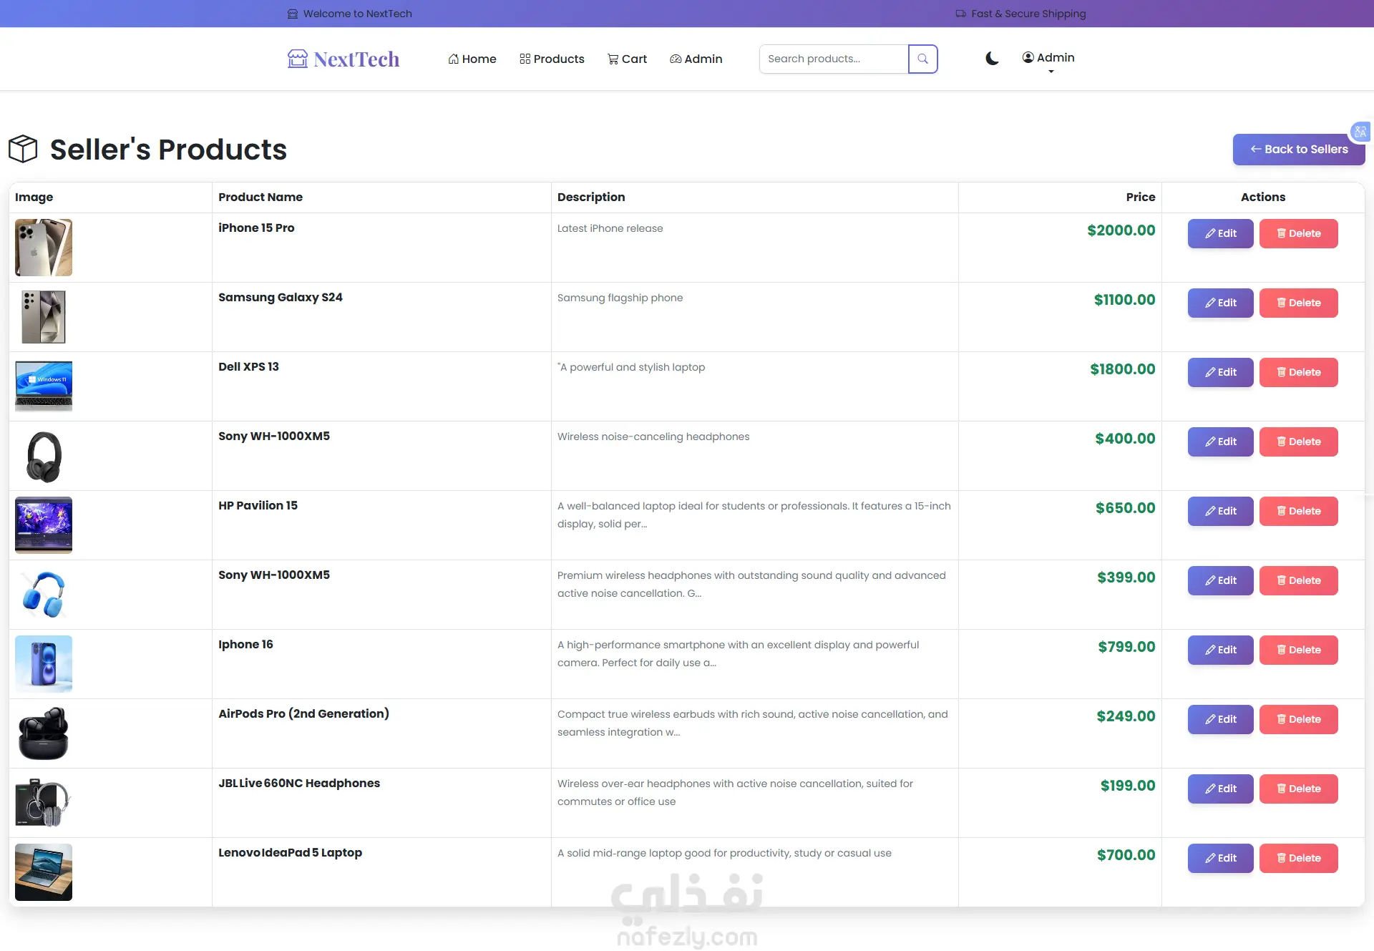The height and width of the screenshot is (951, 1374).
Task: Click the Search products input field
Action: click(833, 59)
